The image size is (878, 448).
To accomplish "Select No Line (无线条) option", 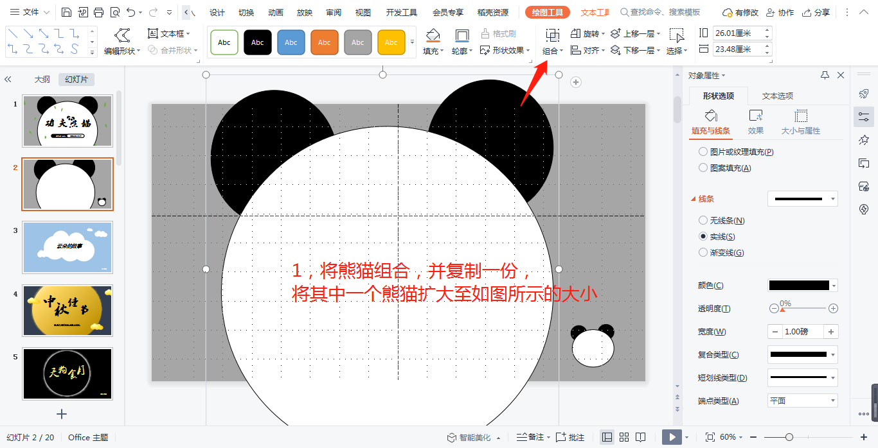I will tap(722, 220).
